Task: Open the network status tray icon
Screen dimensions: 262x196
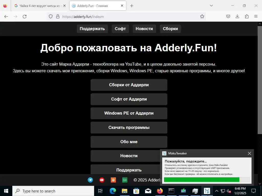Action: (x=223, y=191)
